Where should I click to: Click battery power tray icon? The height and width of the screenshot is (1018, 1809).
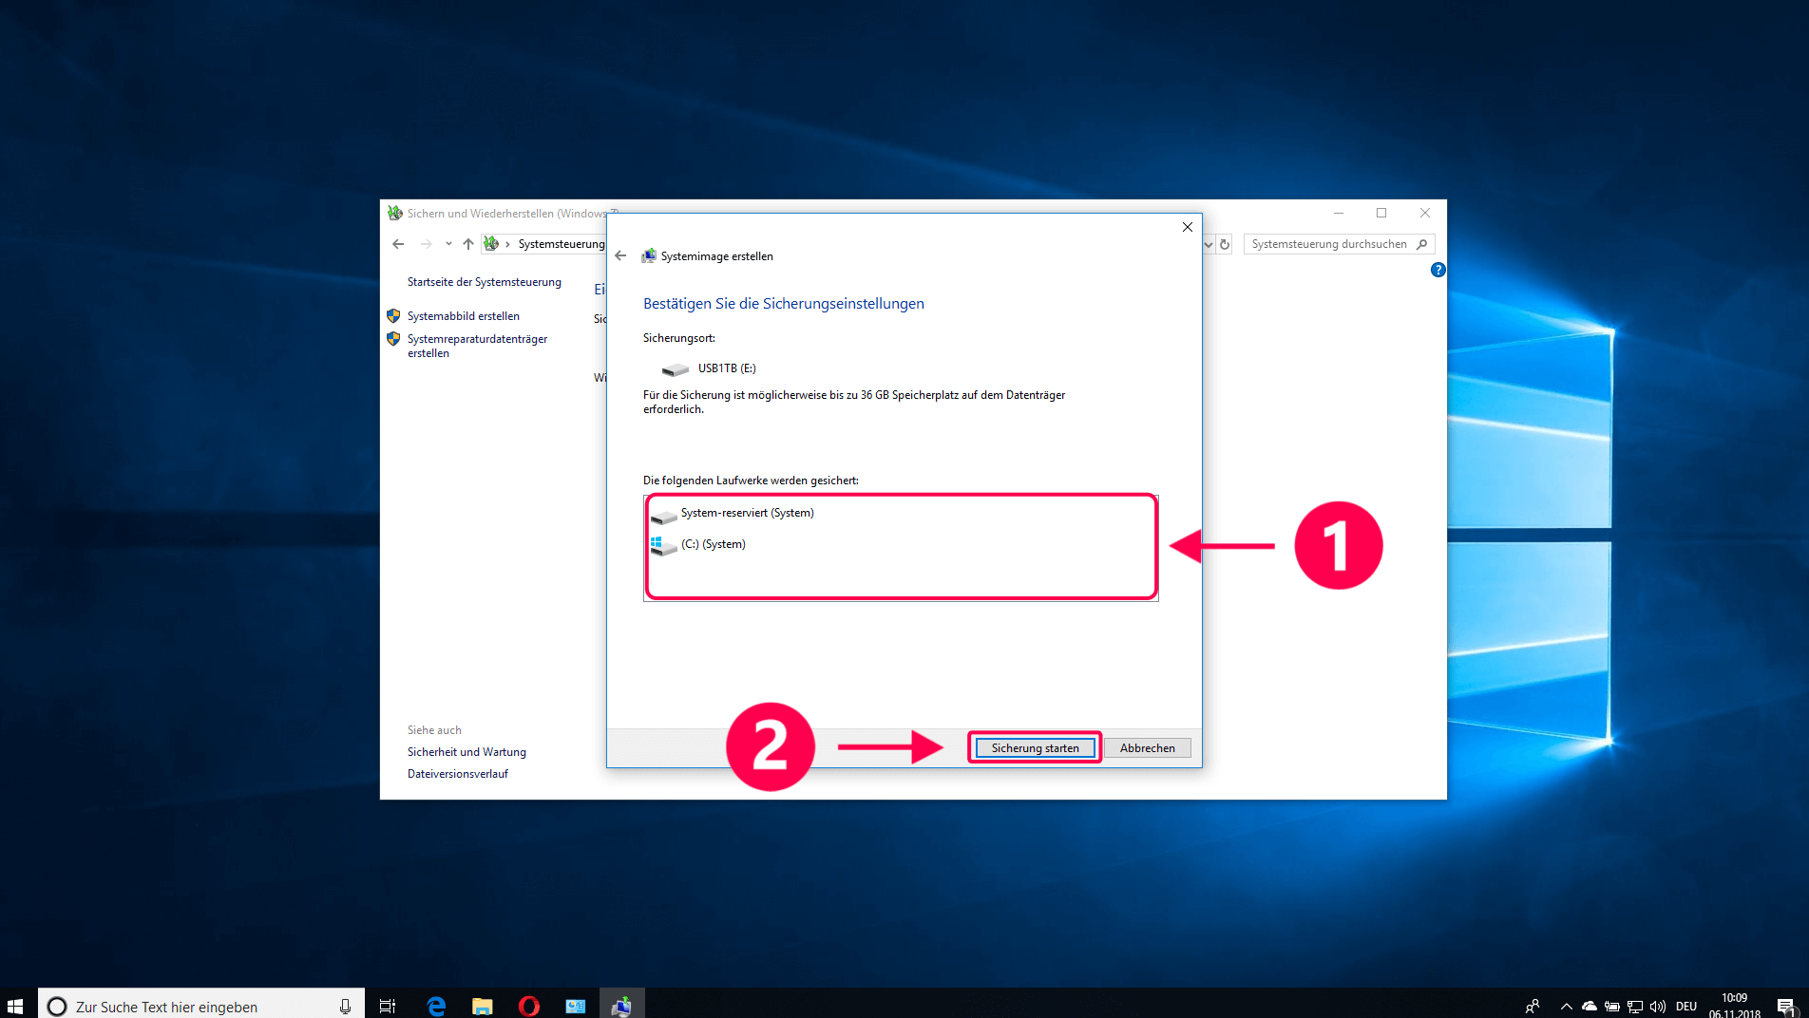pyautogui.click(x=1612, y=1007)
